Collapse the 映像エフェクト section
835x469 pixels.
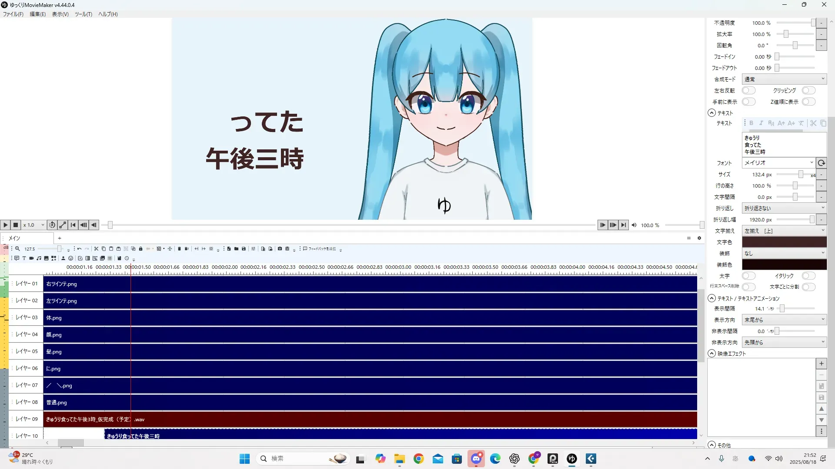point(711,353)
